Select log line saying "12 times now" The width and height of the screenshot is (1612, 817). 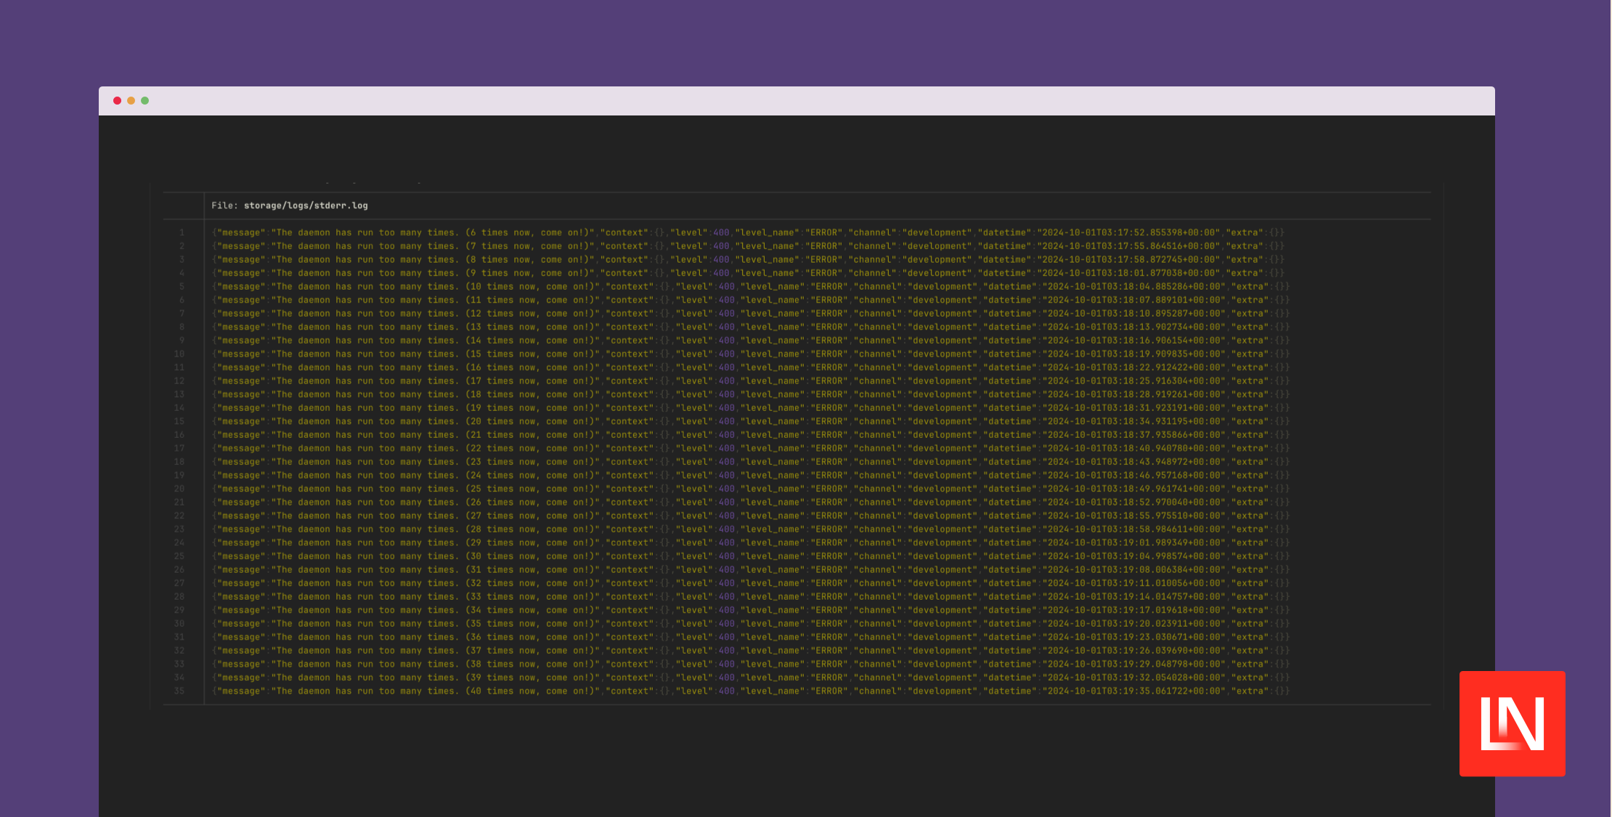click(751, 314)
